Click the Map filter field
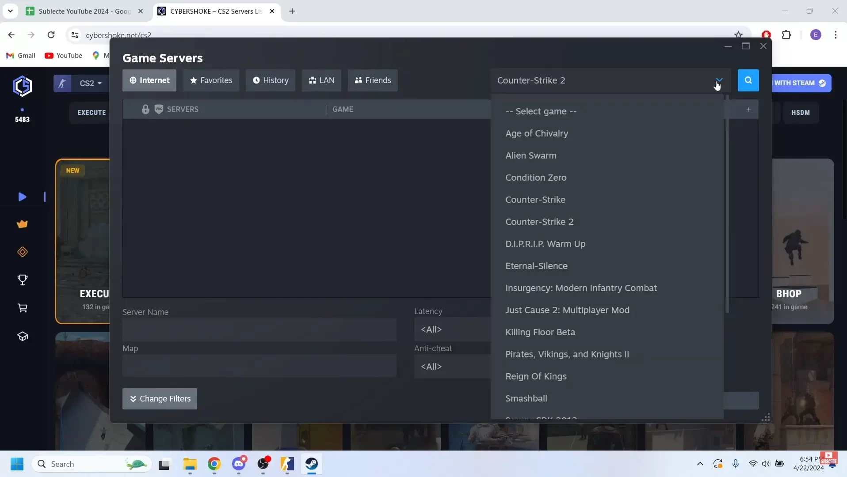Screen dimensions: 847x477 (259, 366)
